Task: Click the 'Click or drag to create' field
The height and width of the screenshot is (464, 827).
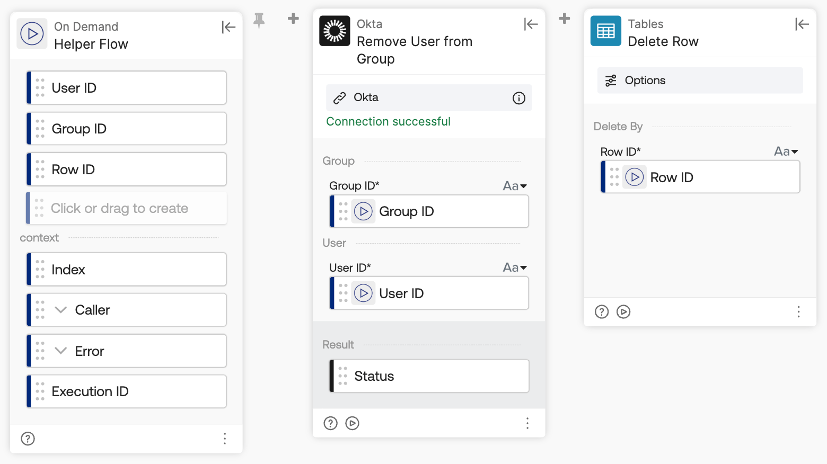Action: [x=127, y=208]
